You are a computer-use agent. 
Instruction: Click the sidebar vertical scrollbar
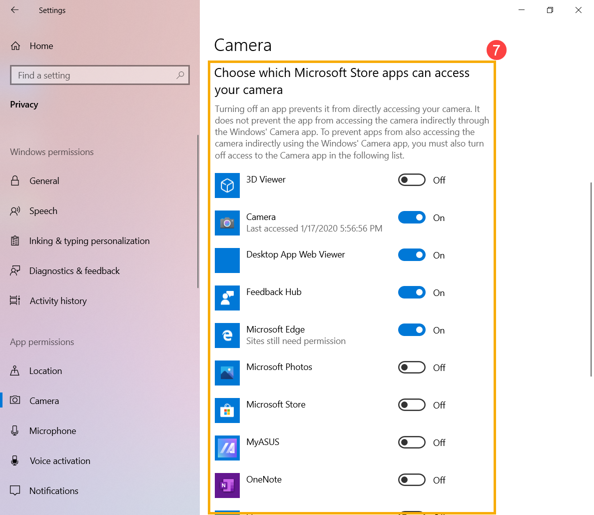198,211
